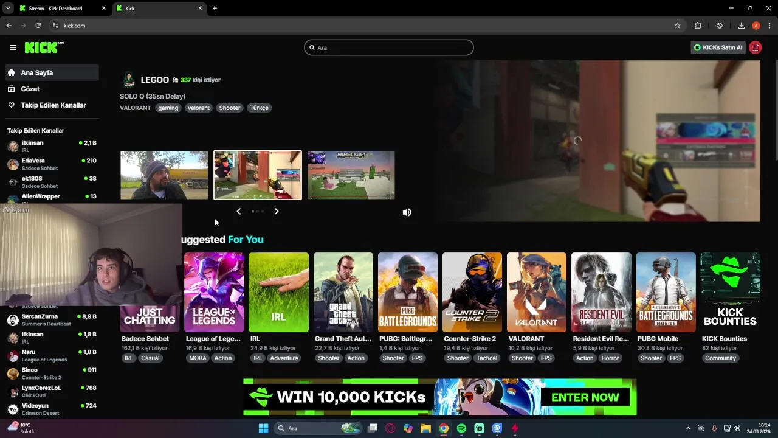The height and width of the screenshot is (438, 778).
Task: Go to next carousel stream
Action: (277, 211)
